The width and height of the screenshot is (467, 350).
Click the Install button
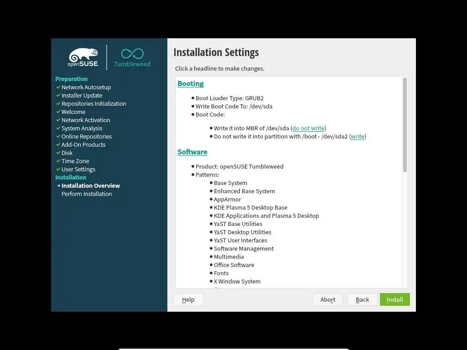(394, 299)
